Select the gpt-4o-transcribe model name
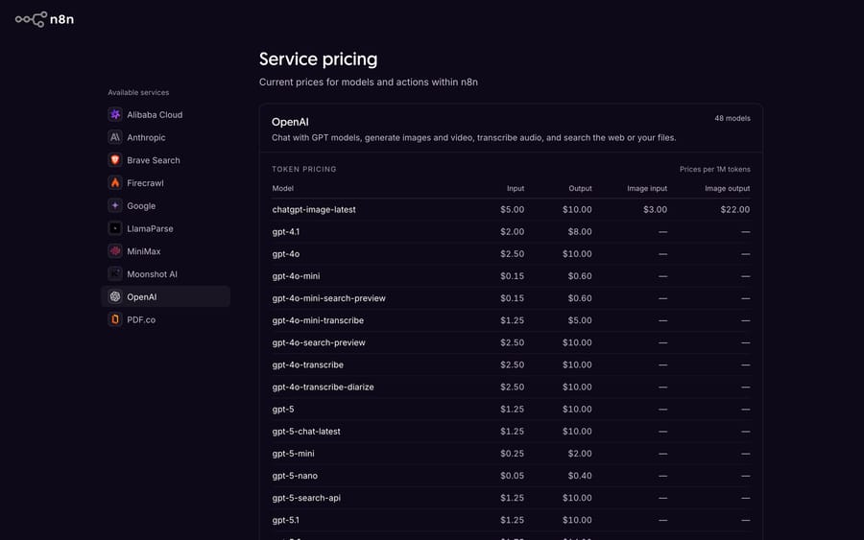This screenshot has height=540, width=864. pyautogui.click(x=307, y=364)
